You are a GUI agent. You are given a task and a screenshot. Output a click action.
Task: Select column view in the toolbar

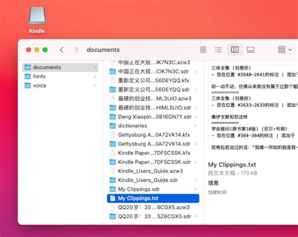click(x=235, y=50)
